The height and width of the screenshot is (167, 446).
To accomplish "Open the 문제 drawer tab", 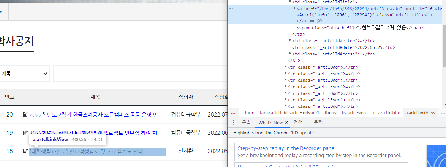I will (x=318, y=123).
